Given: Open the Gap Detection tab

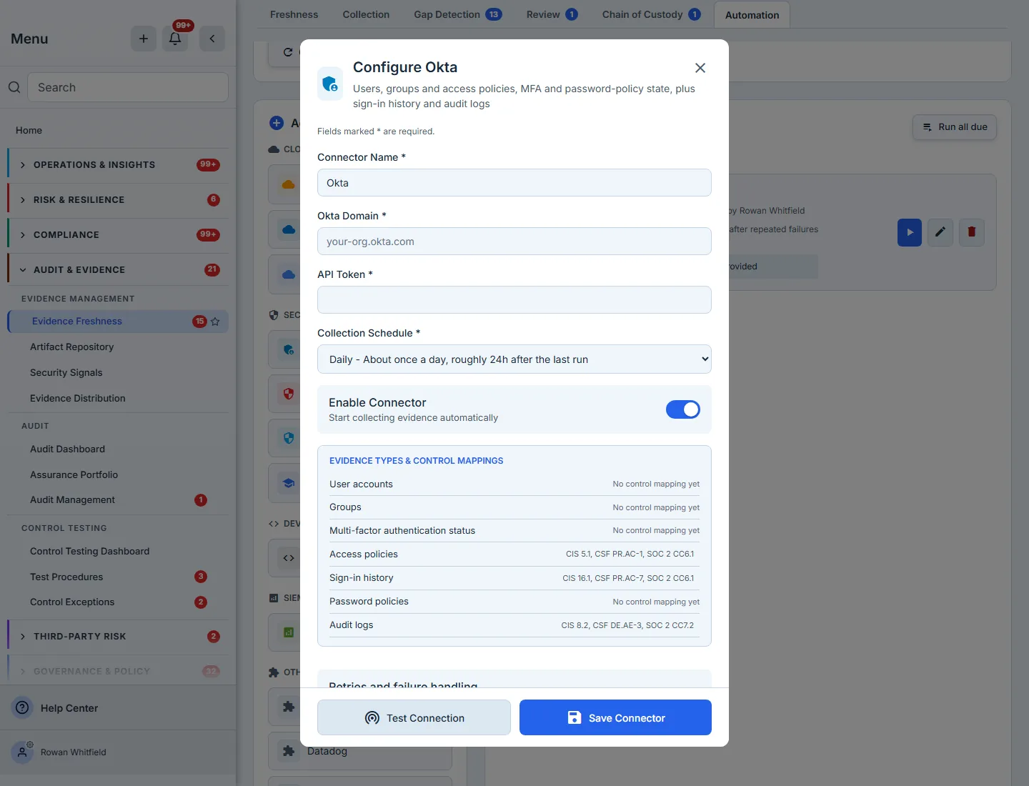Looking at the screenshot, I should (457, 14).
